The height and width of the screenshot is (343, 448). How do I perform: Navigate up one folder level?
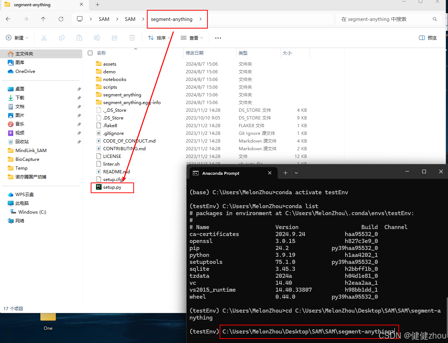tap(43, 19)
